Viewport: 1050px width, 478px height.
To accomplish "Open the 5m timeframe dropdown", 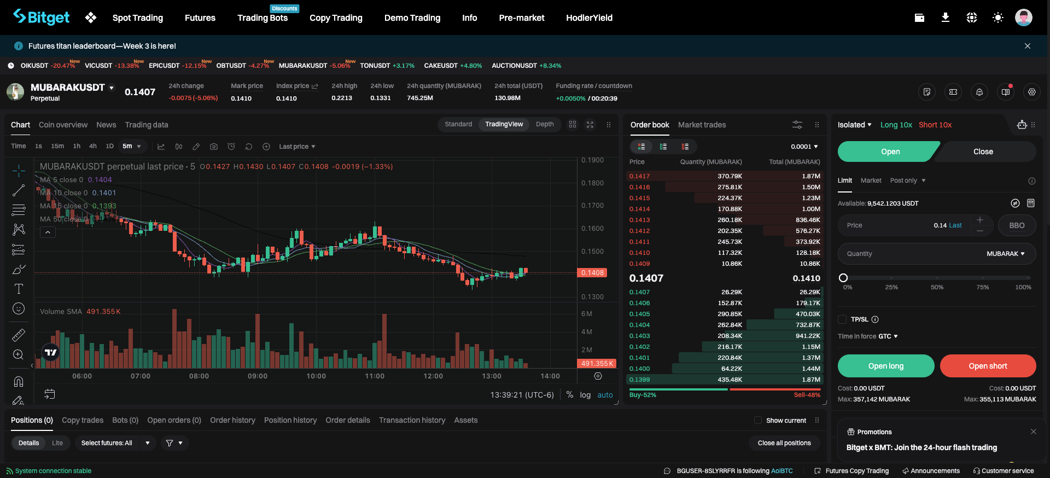I will tap(132, 147).
